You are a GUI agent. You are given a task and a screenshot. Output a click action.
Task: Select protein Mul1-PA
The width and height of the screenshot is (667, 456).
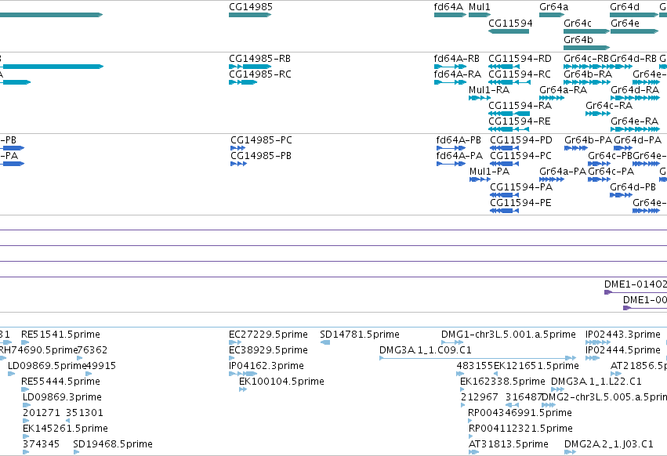[480, 179]
